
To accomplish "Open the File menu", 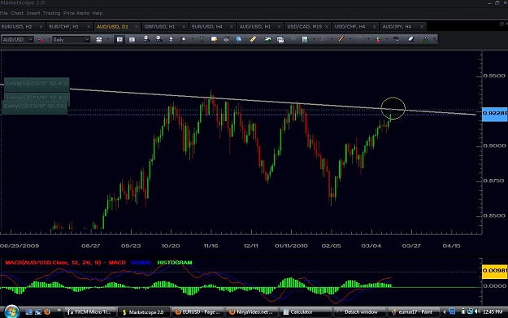I will tap(3, 13).
